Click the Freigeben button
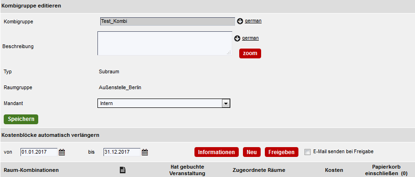 pyautogui.click(x=282, y=152)
